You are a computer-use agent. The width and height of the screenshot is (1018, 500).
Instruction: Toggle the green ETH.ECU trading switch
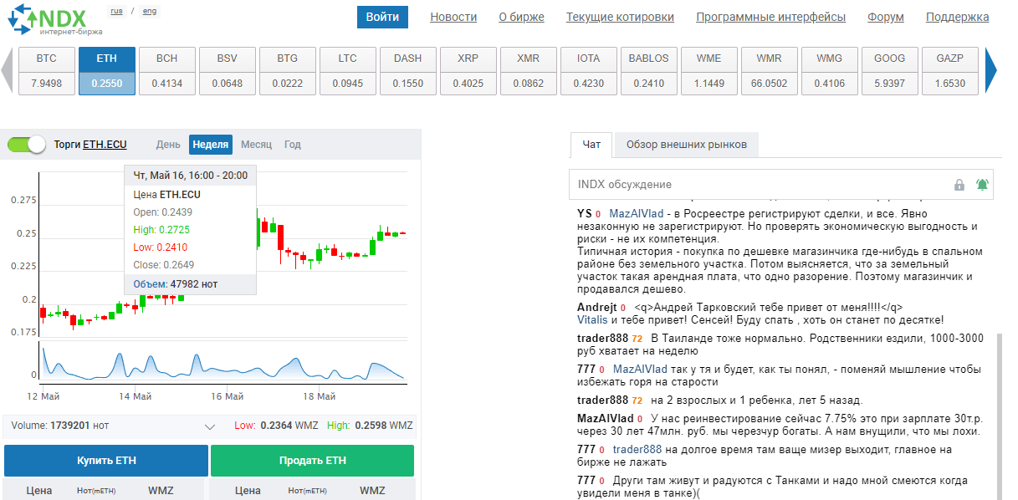tap(27, 144)
